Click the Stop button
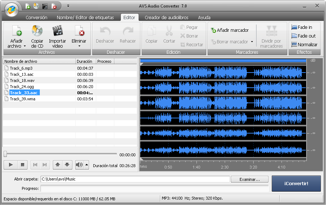Viewport: 326px width, 205px height. coord(22,165)
